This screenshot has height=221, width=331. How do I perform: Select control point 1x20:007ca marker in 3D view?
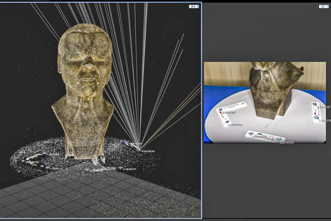pos(47,167)
